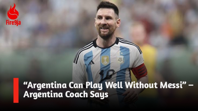
Task: Open the "Argentina Can Play Well" headline
Action: coord(108,85)
